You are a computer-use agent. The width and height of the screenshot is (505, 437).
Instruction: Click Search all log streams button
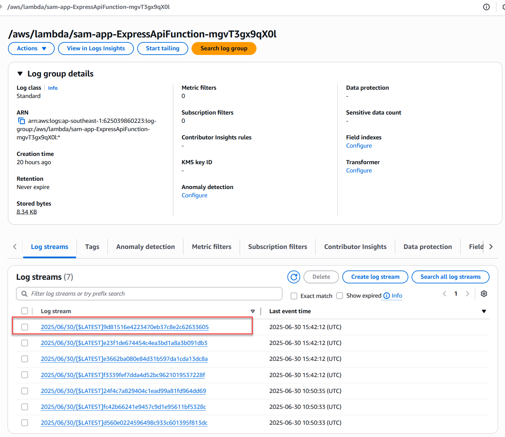coord(450,277)
